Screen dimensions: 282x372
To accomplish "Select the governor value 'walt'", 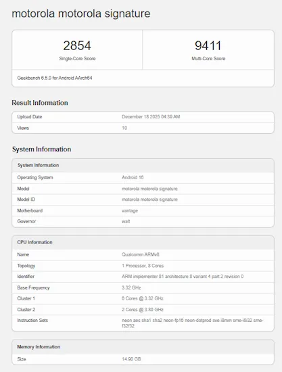I will pos(126,221).
